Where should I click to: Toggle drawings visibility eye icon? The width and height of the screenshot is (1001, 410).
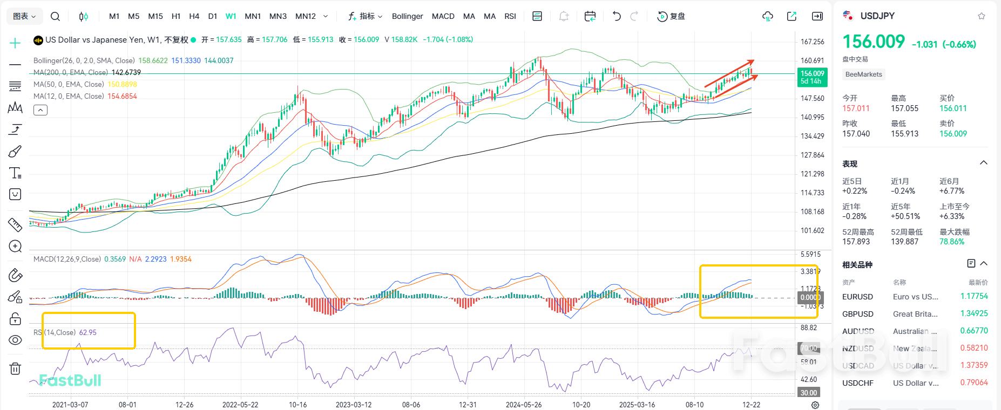tap(15, 340)
